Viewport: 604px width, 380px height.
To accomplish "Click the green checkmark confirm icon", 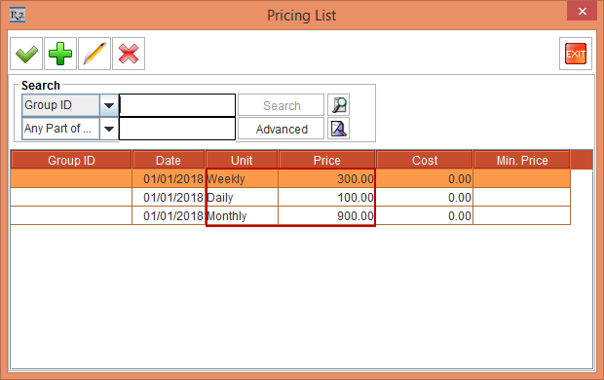I will pos(26,54).
